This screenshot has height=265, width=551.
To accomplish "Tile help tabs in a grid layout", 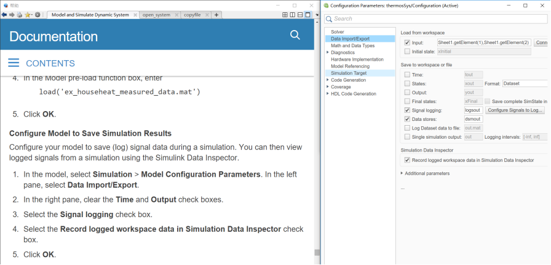I will (x=285, y=14).
